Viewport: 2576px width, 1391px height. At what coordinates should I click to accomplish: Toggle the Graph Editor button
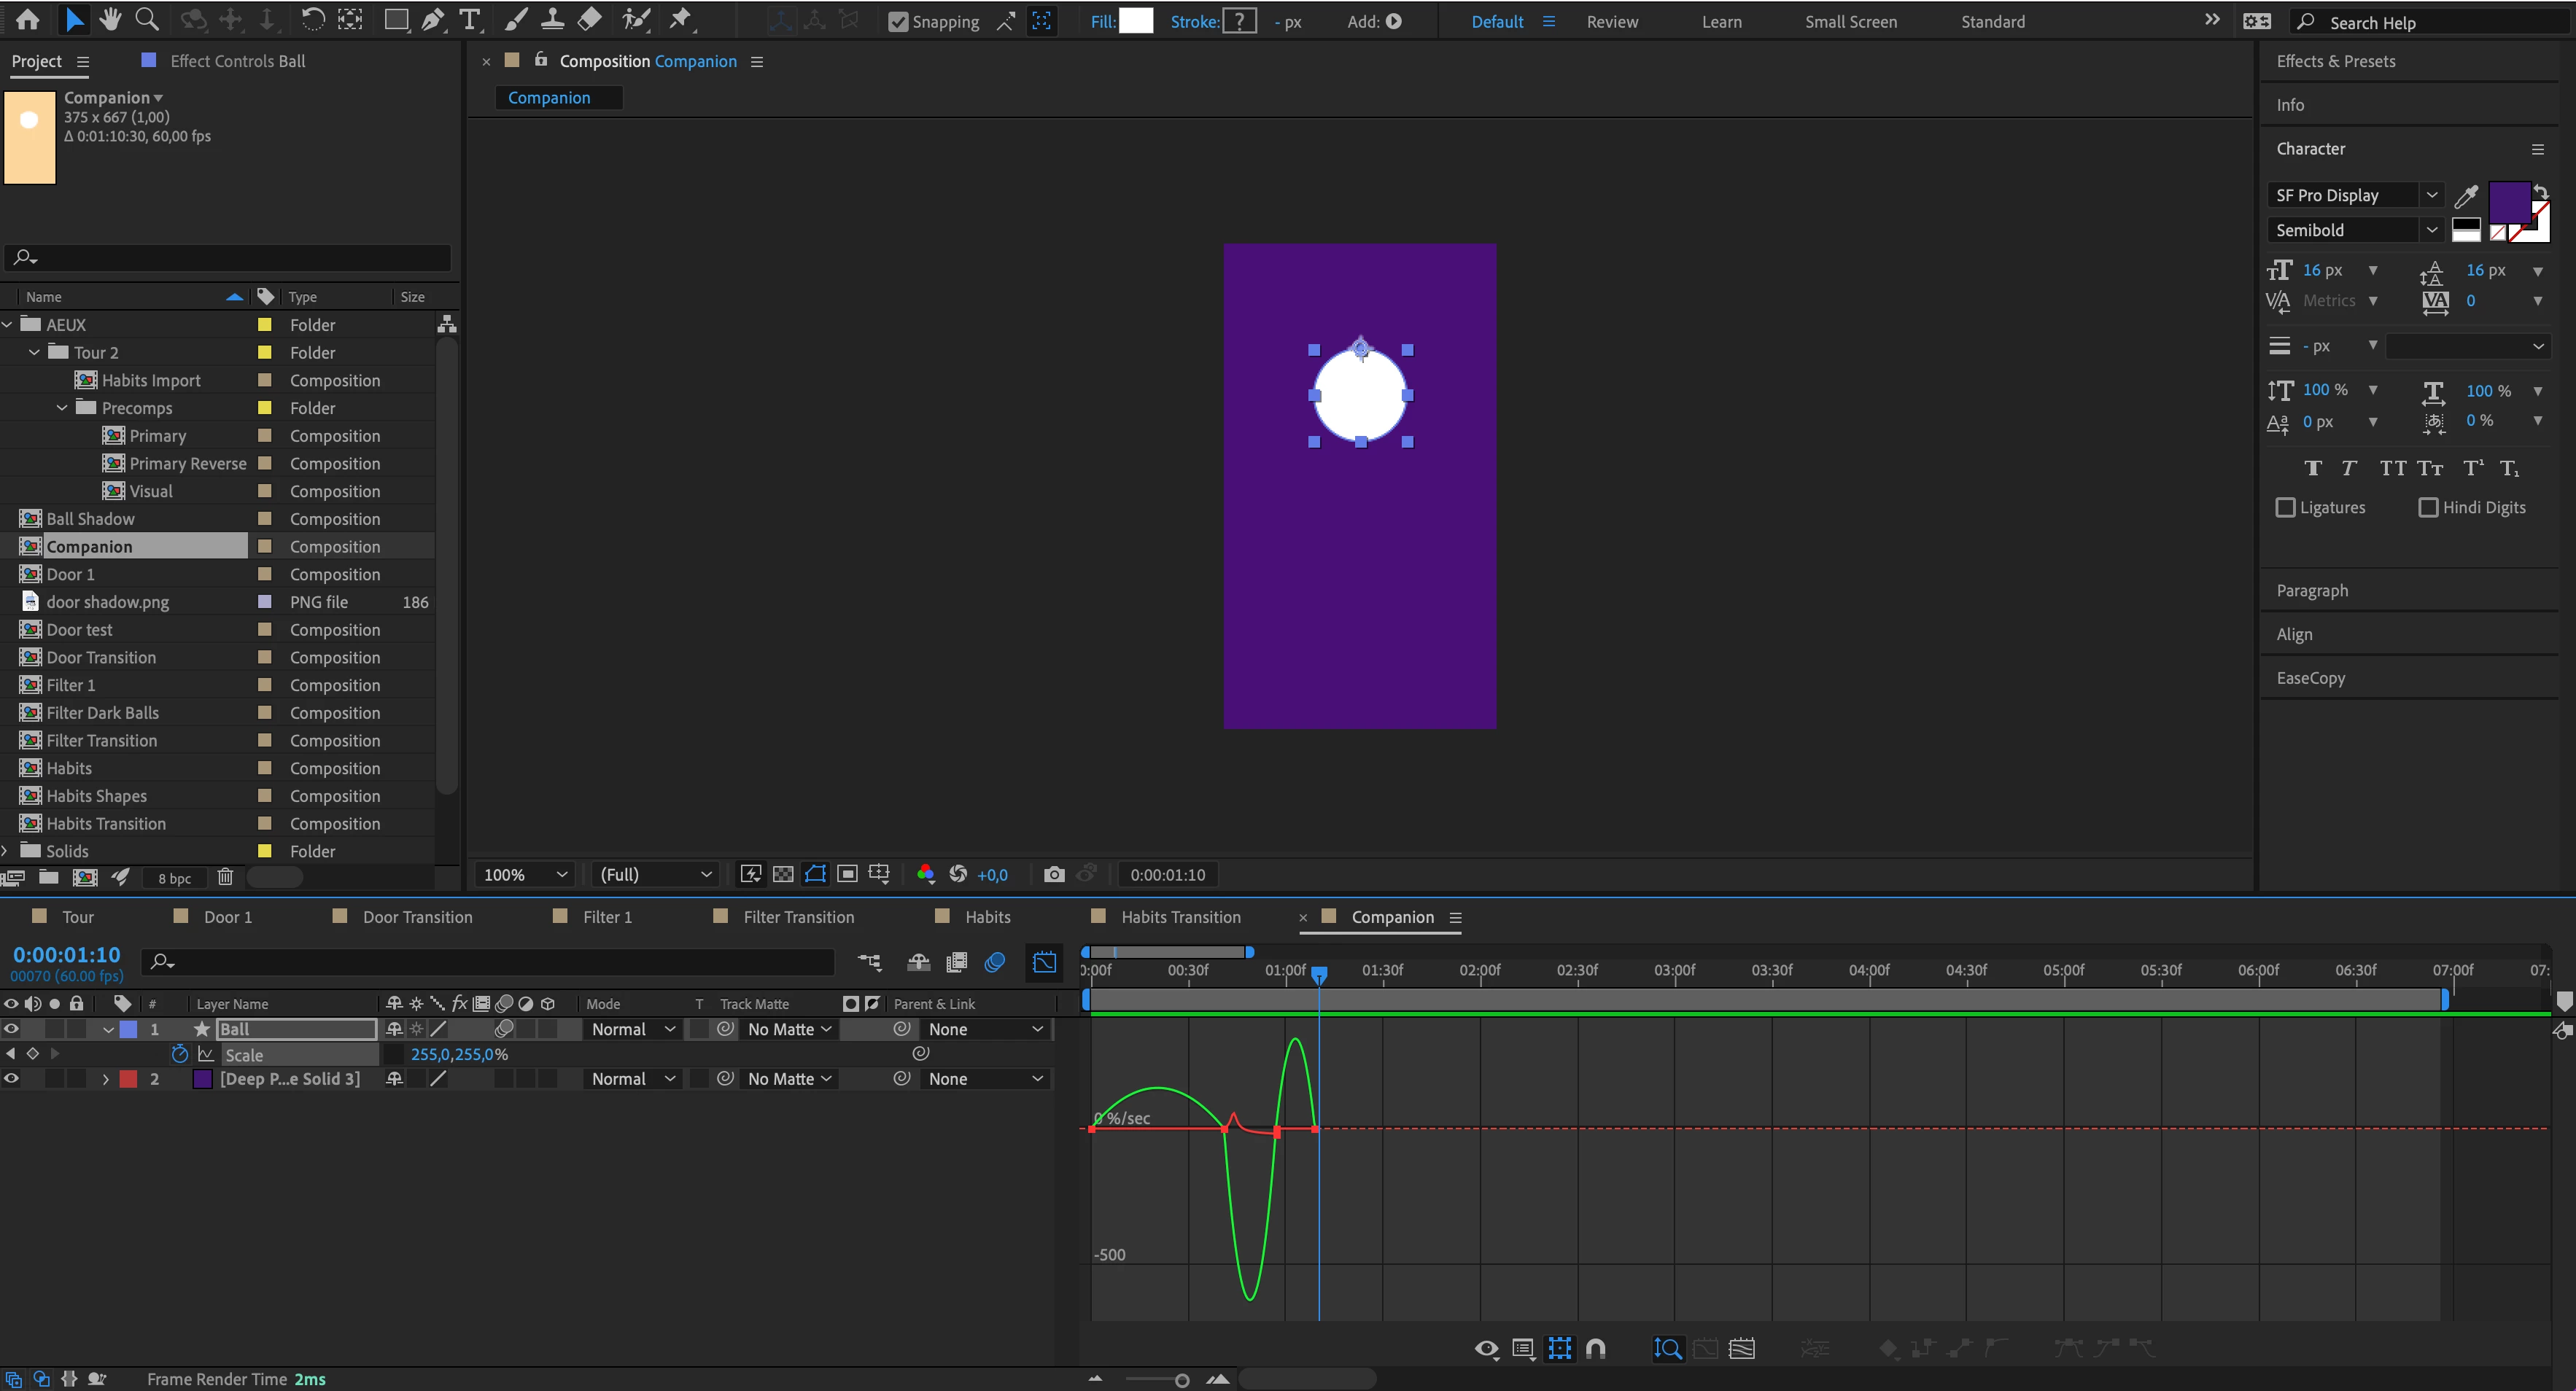1044,962
